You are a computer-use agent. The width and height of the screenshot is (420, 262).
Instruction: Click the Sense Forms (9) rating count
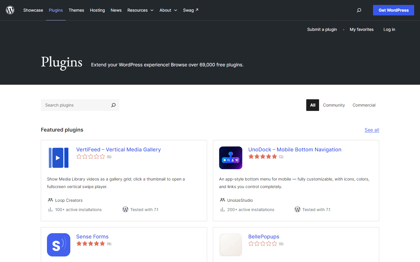(109, 244)
